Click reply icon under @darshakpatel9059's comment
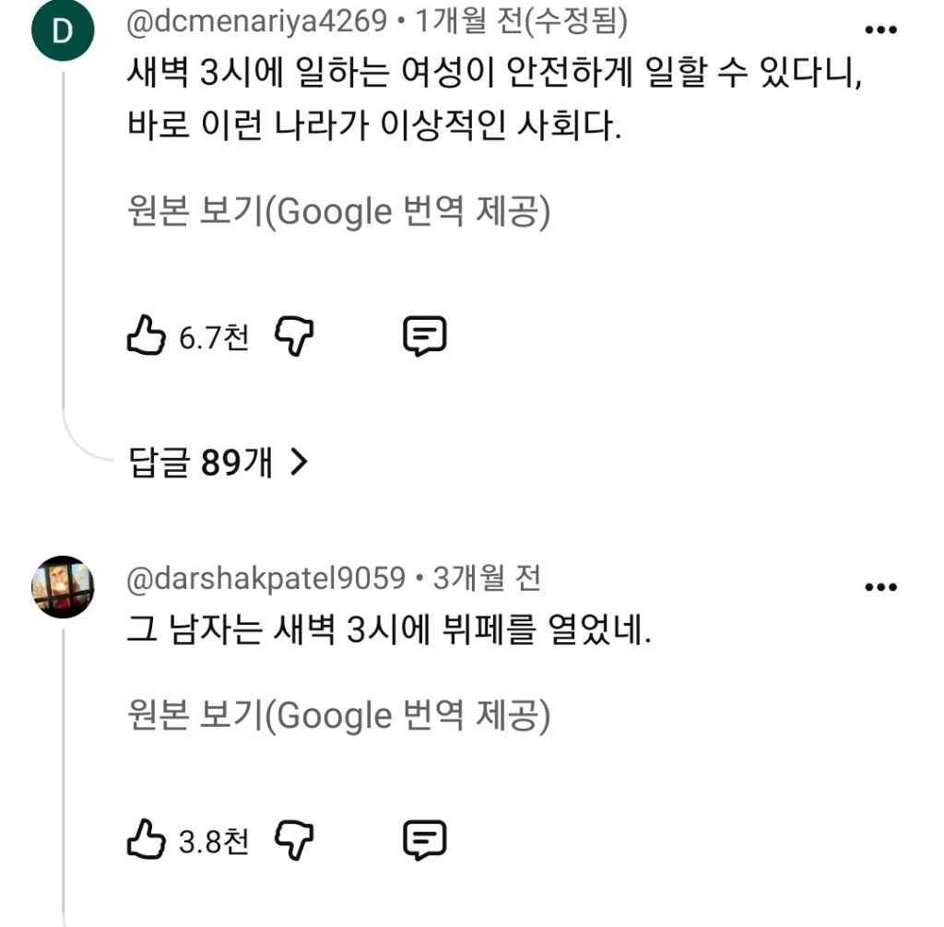944x927 pixels. (424, 839)
